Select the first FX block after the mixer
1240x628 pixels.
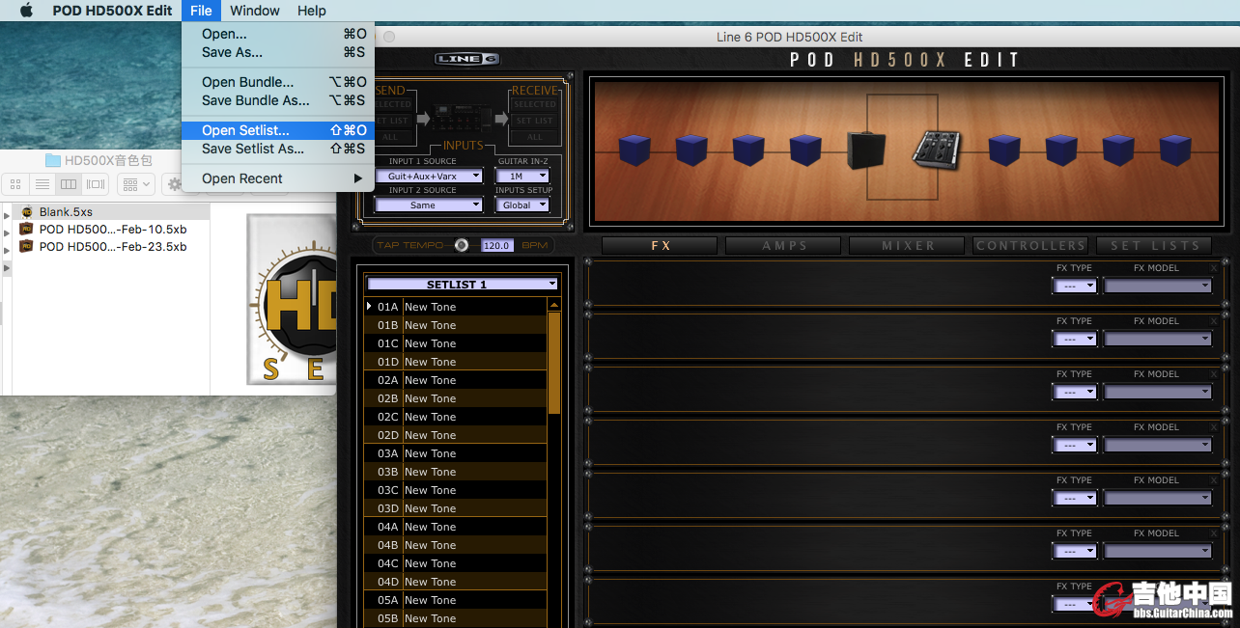tap(1004, 151)
